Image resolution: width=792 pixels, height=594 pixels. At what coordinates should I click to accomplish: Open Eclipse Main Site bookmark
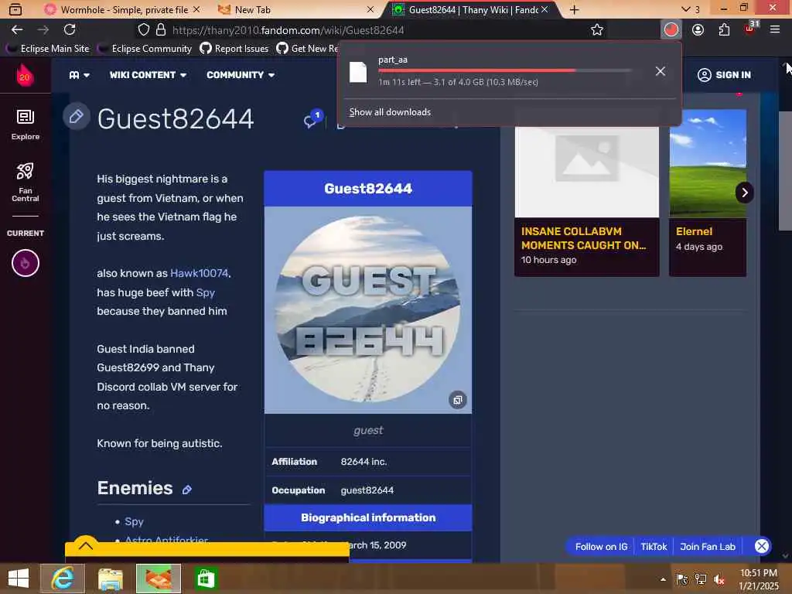[47, 49]
